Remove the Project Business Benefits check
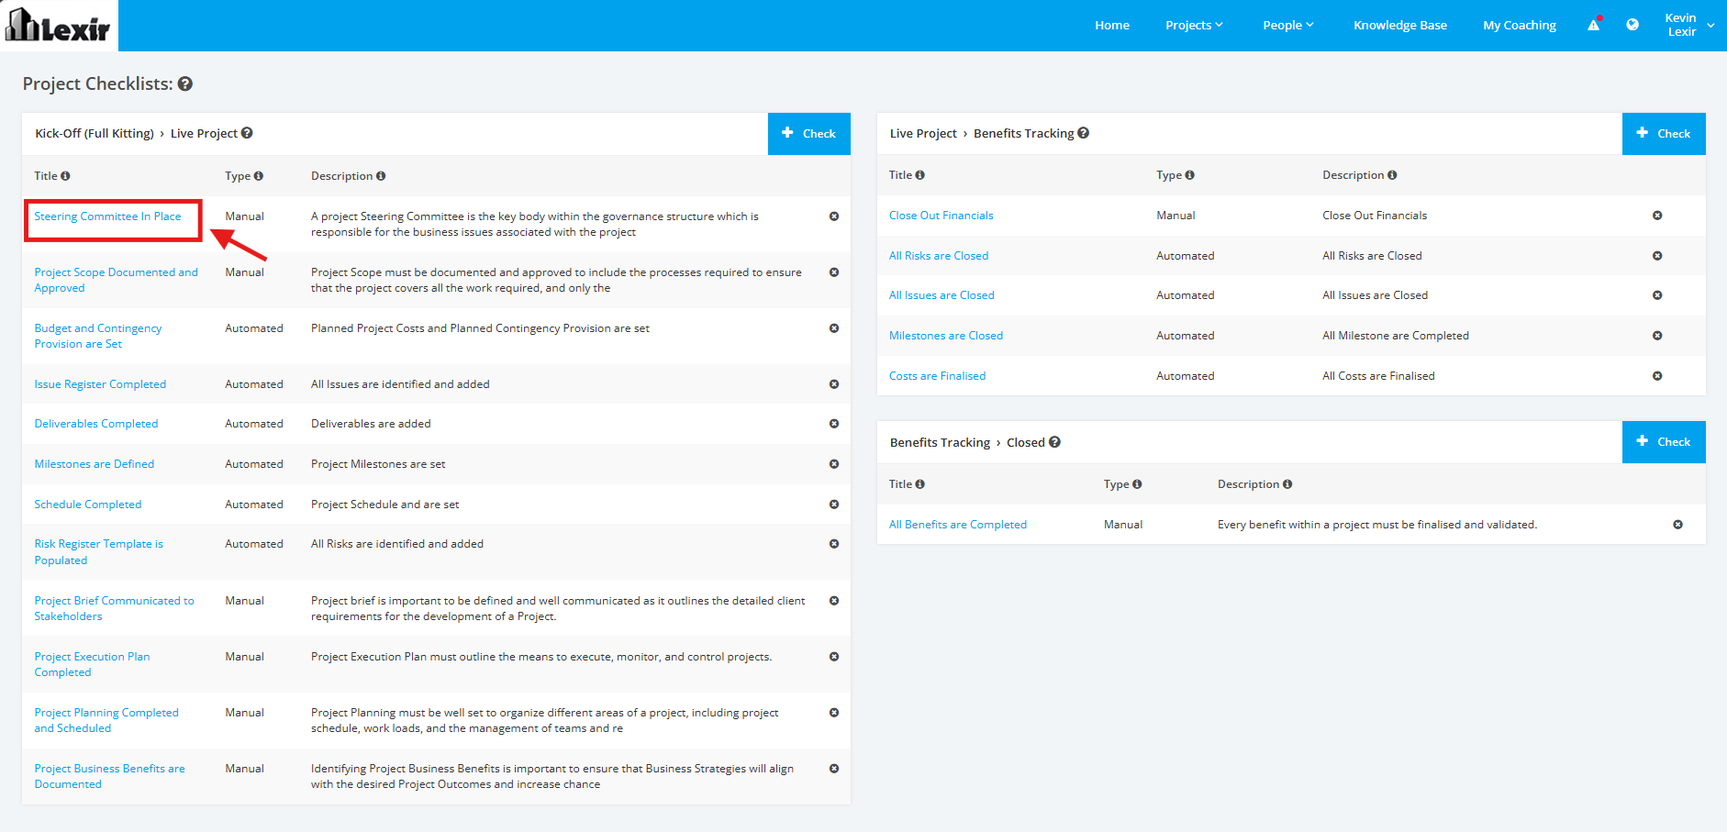 834,769
